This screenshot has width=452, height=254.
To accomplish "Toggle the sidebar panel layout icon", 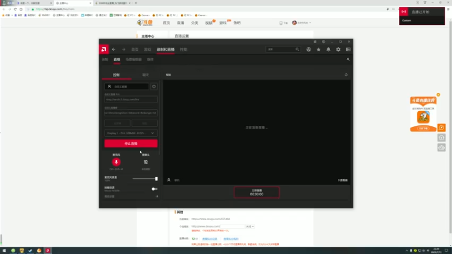I will 348,49.
